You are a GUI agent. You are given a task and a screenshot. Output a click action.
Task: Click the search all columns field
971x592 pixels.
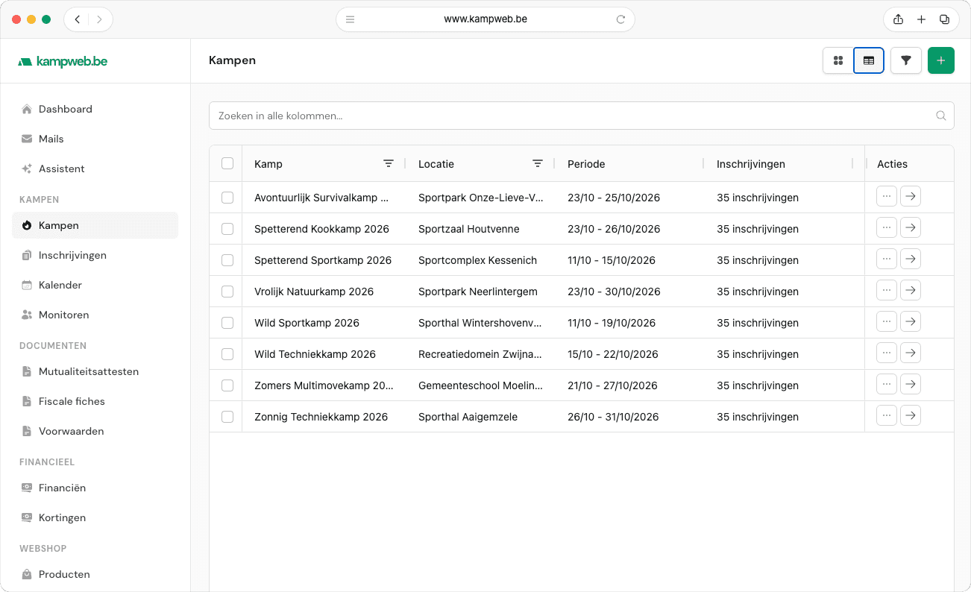pos(582,116)
